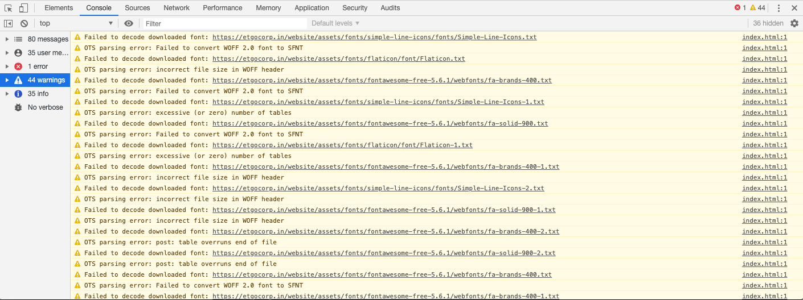The width and height of the screenshot is (803, 300).
Task: Open the fa-solid-900-1.txt font link
Action: tap(384, 210)
